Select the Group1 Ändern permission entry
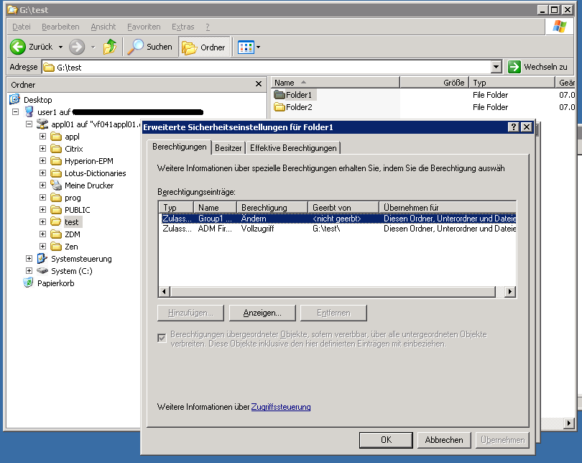The image size is (582, 463). click(338, 219)
